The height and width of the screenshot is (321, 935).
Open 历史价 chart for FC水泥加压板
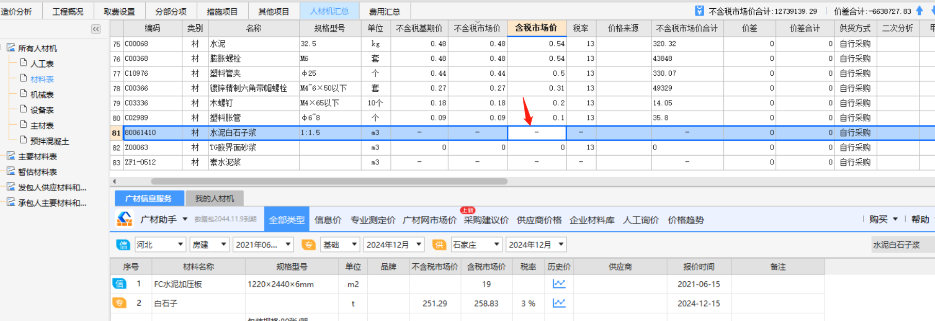559,284
